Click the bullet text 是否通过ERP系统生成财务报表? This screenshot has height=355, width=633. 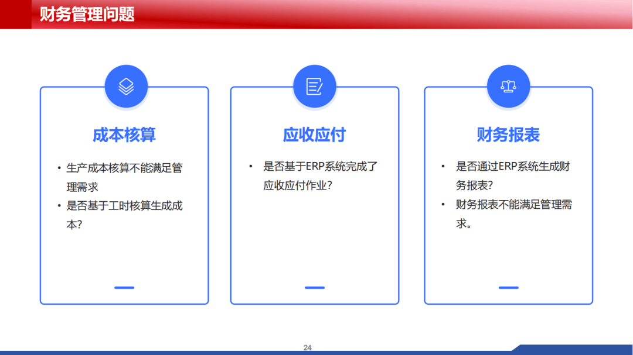[513, 175]
